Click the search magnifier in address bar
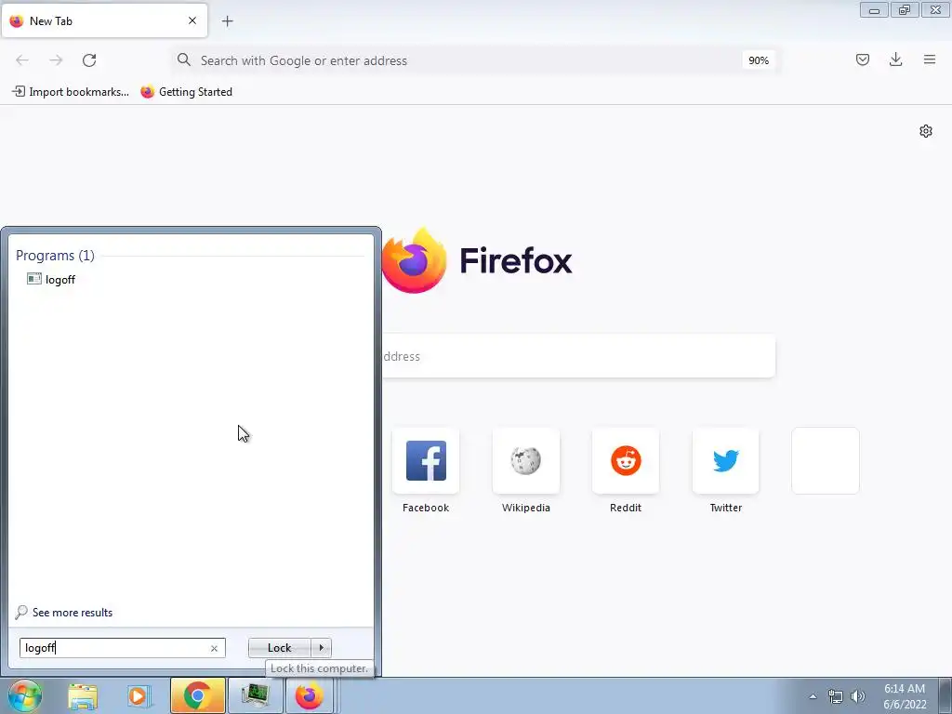 (184, 59)
